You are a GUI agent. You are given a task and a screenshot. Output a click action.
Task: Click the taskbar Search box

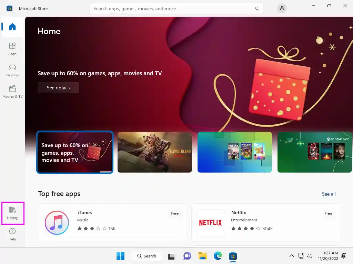147,256
